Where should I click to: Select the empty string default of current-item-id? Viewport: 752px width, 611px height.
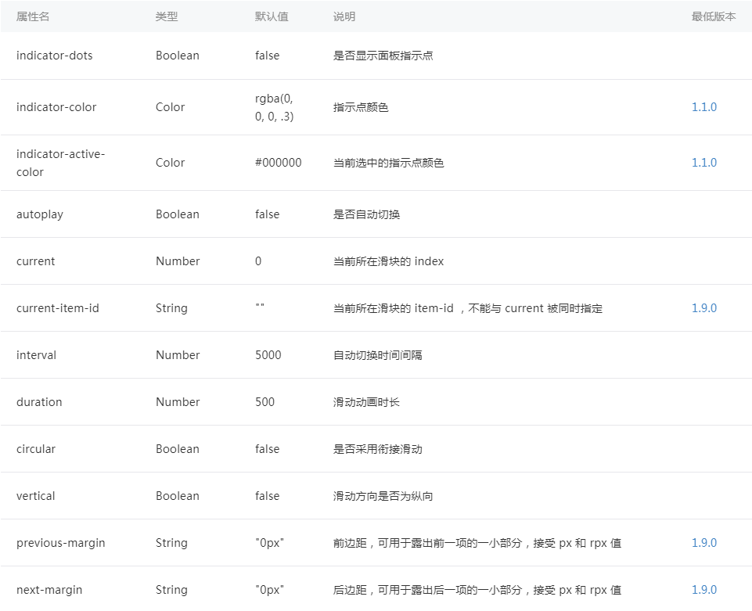(x=260, y=305)
